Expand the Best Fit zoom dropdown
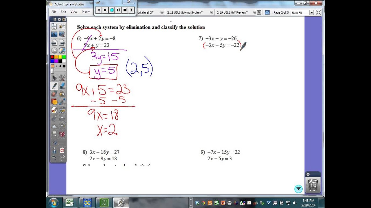Viewport: 371px width, 208px height. coord(312,13)
